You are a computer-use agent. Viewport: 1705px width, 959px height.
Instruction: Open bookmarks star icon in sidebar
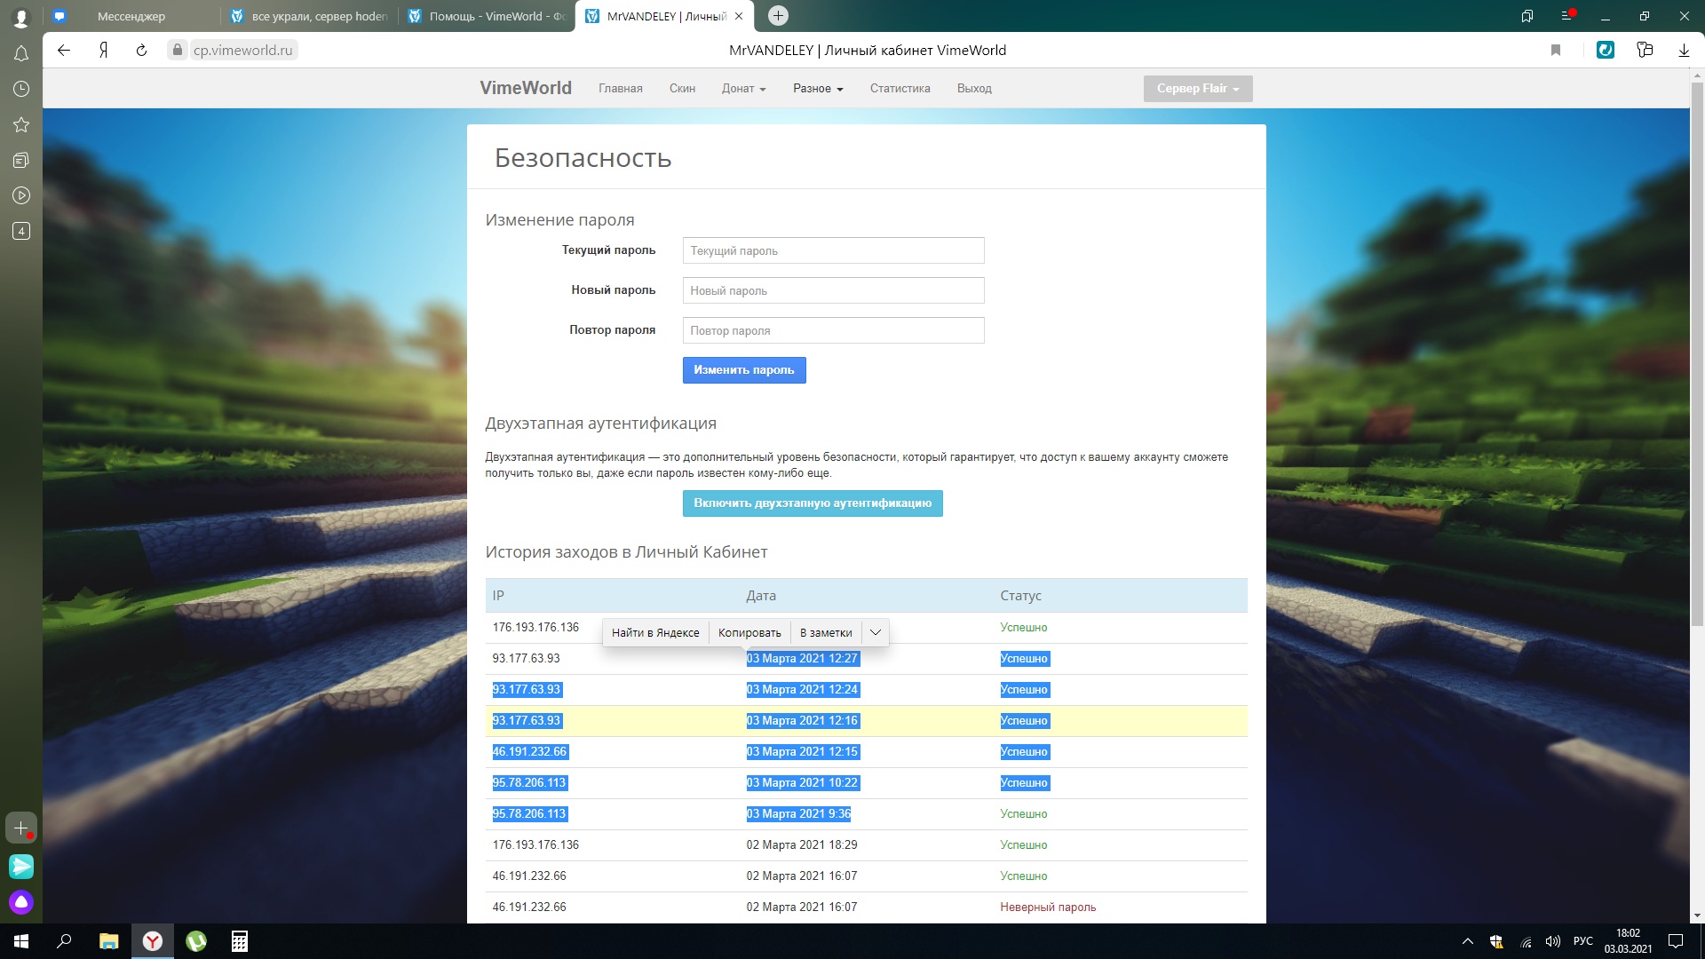pos(21,124)
